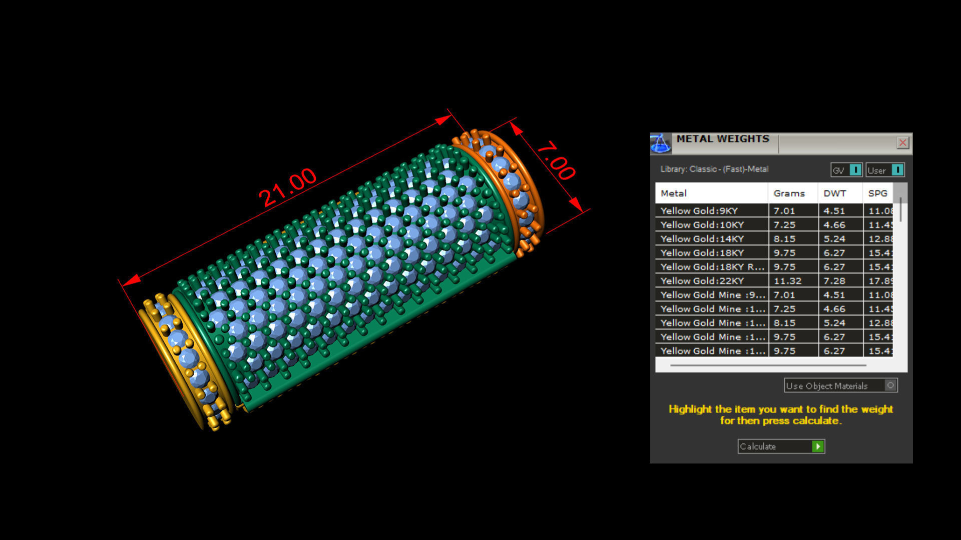961x540 pixels.
Task: Click the SPG column header
Action: [877, 193]
